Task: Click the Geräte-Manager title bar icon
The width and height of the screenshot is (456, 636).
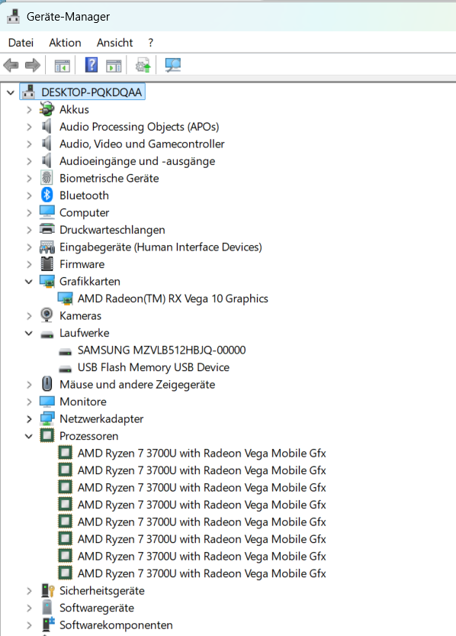Action: point(14,16)
